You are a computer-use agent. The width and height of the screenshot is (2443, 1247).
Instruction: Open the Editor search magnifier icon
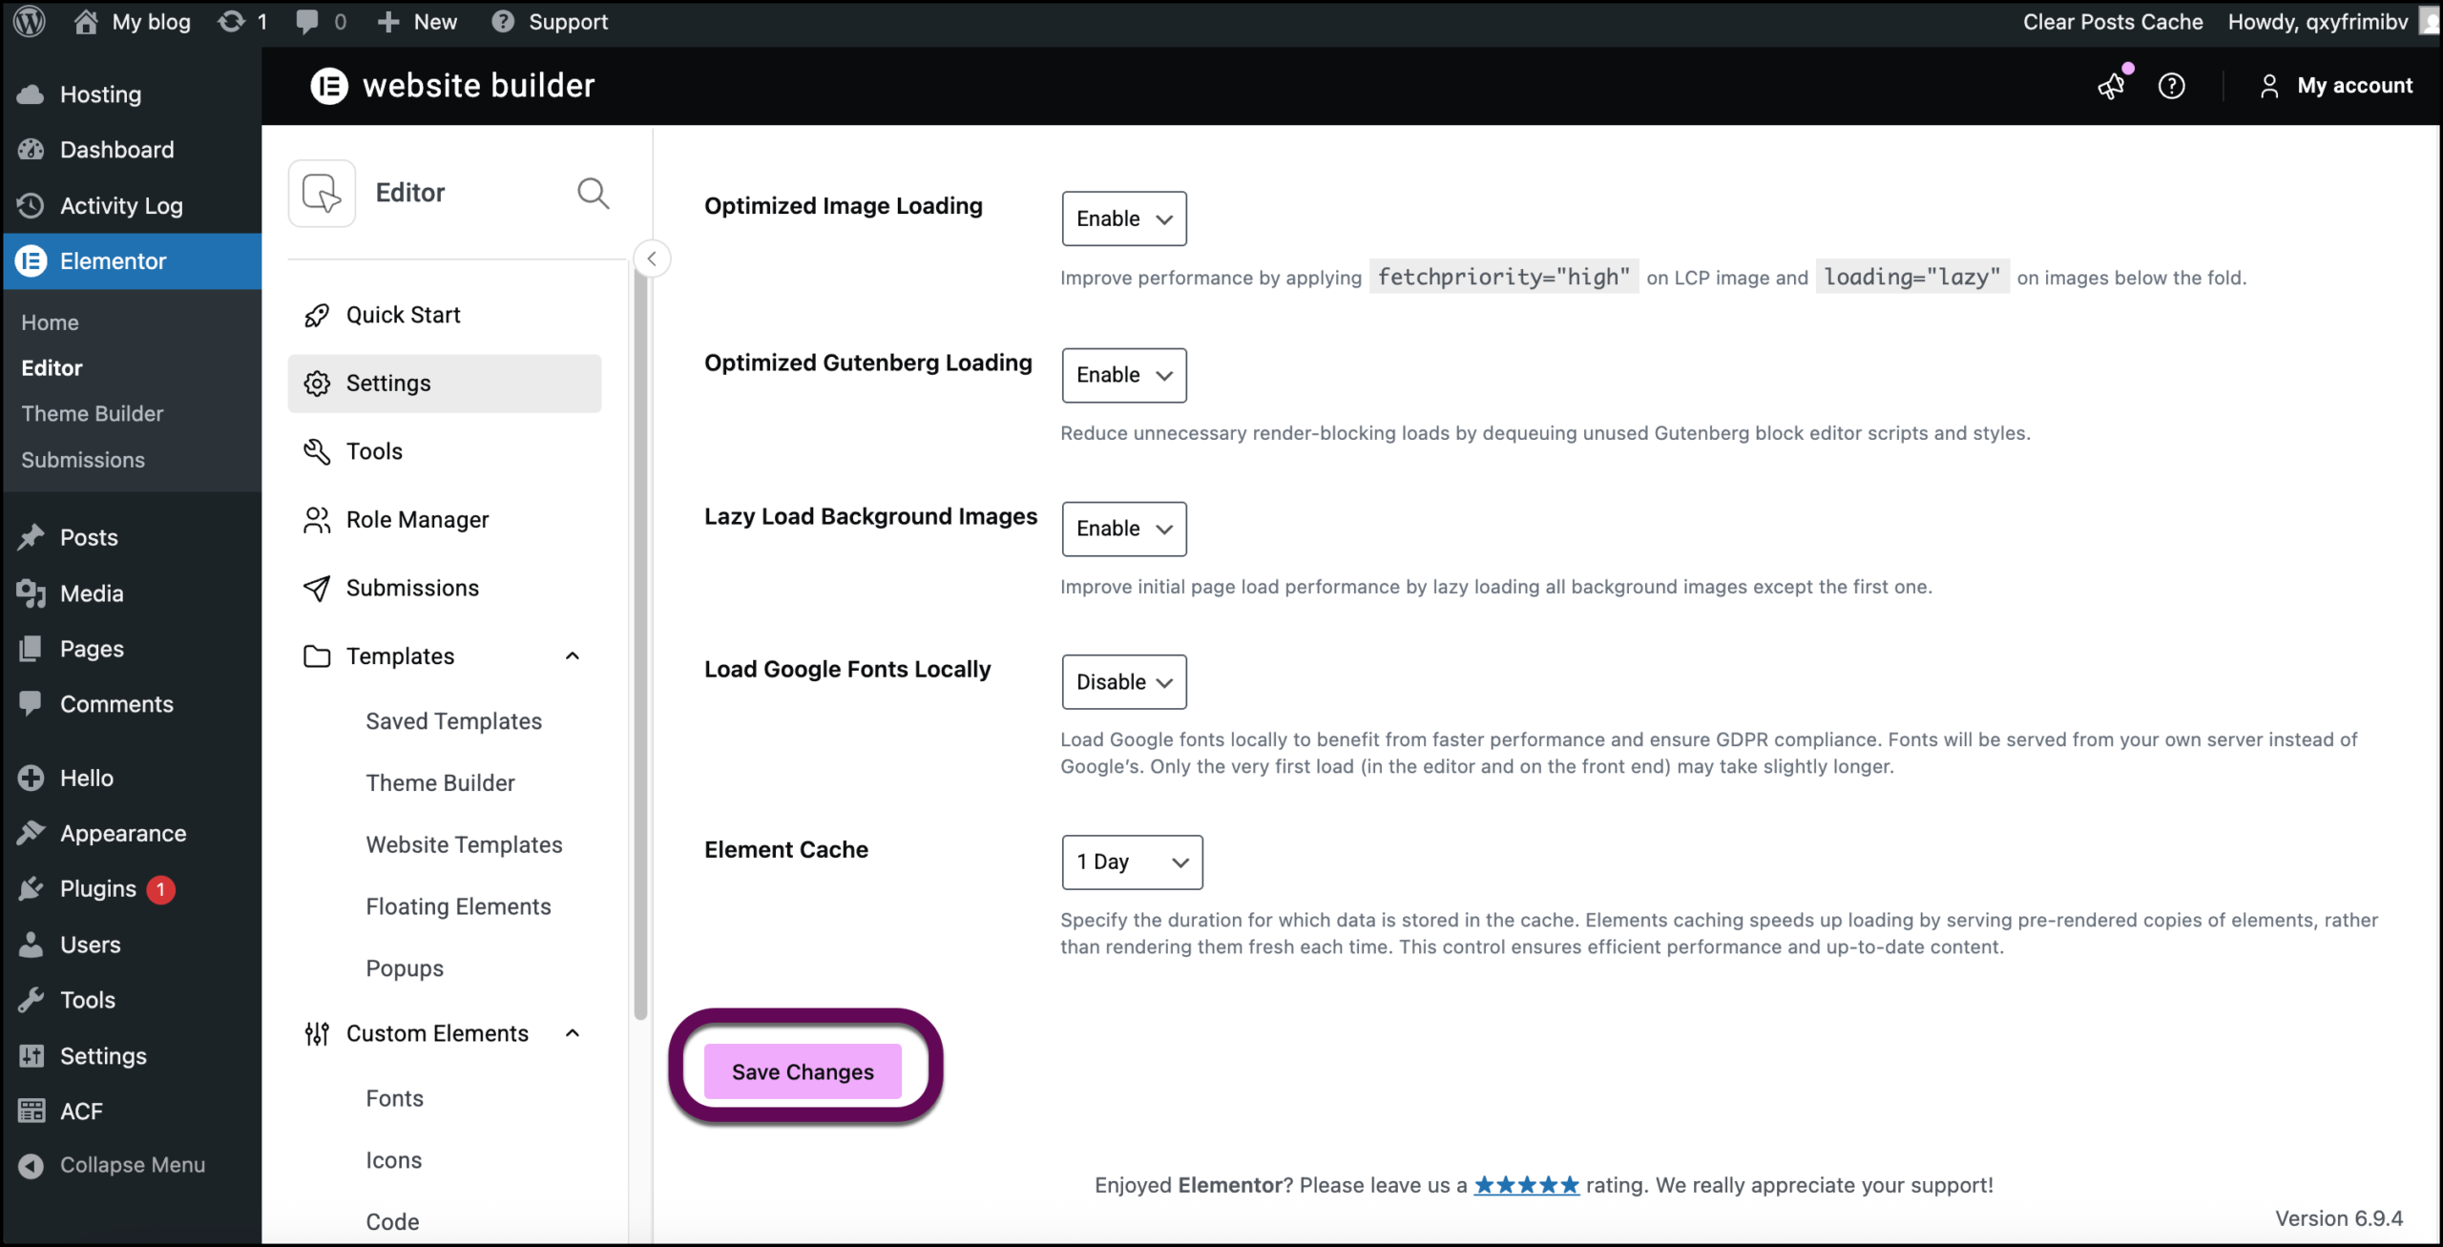(594, 193)
